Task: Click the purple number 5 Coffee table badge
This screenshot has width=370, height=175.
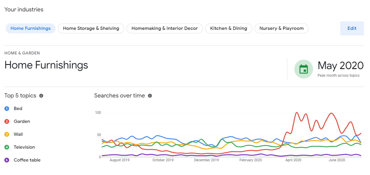Action: click(x=7, y=160)
